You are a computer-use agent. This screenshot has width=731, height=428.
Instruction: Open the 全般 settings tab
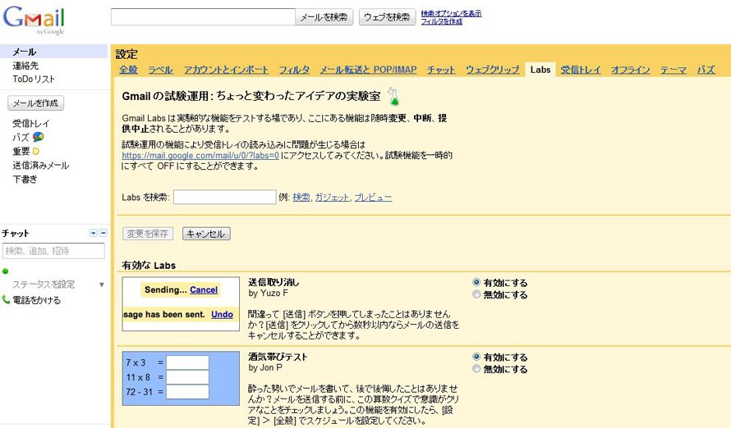128,70
